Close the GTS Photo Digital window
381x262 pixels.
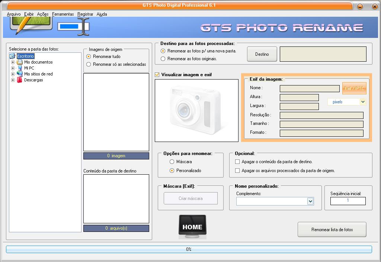tap(375, 6)
